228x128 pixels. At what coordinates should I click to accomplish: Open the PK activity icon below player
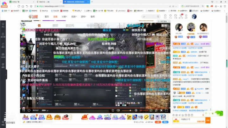pyautogui.click(x=41, y=117)
